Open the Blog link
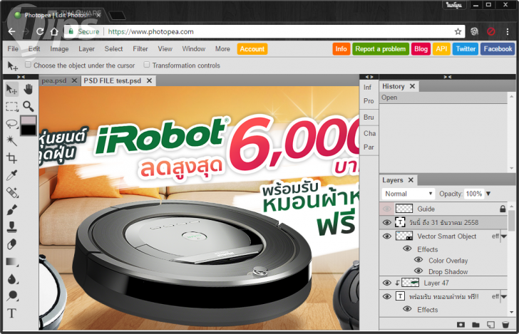519x334 pixels. 421,49
